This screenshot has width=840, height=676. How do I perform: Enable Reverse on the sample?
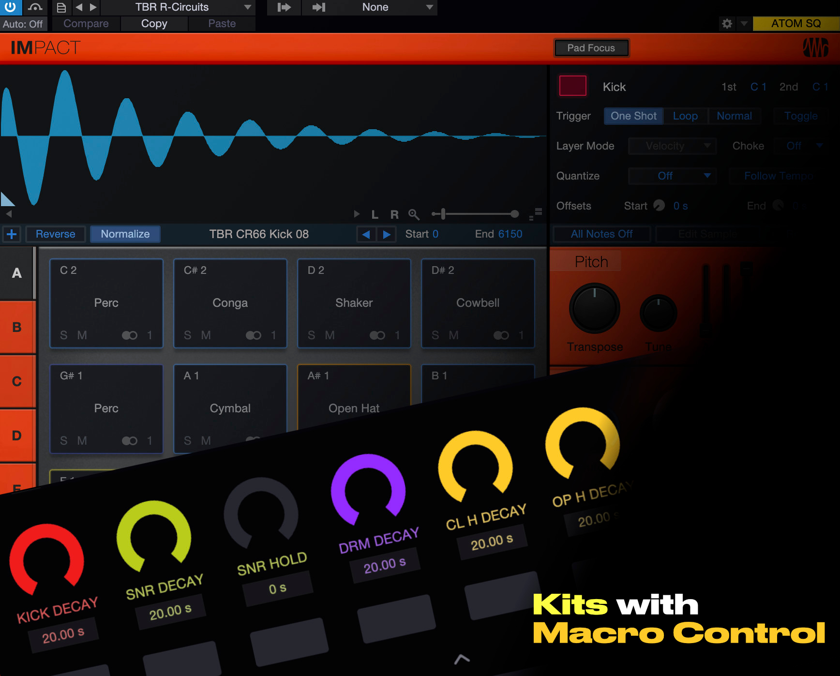pyautogui.click(x=56, y=234)
